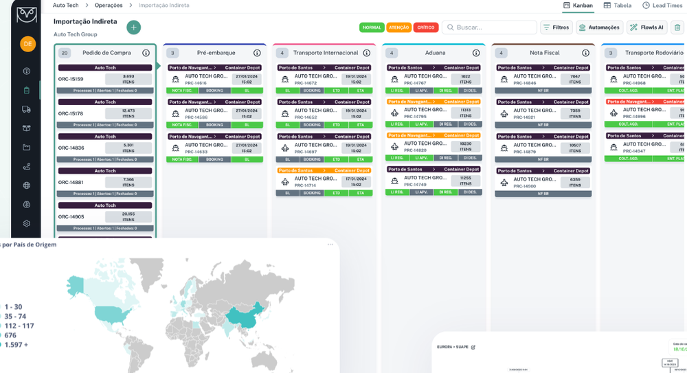Click the ship icon on card PRC-14616
Screen dimensions: 687x373
click(x=176, y=79)
